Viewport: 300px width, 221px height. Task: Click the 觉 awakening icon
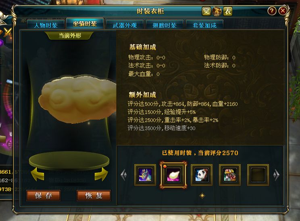coord(206,11)
